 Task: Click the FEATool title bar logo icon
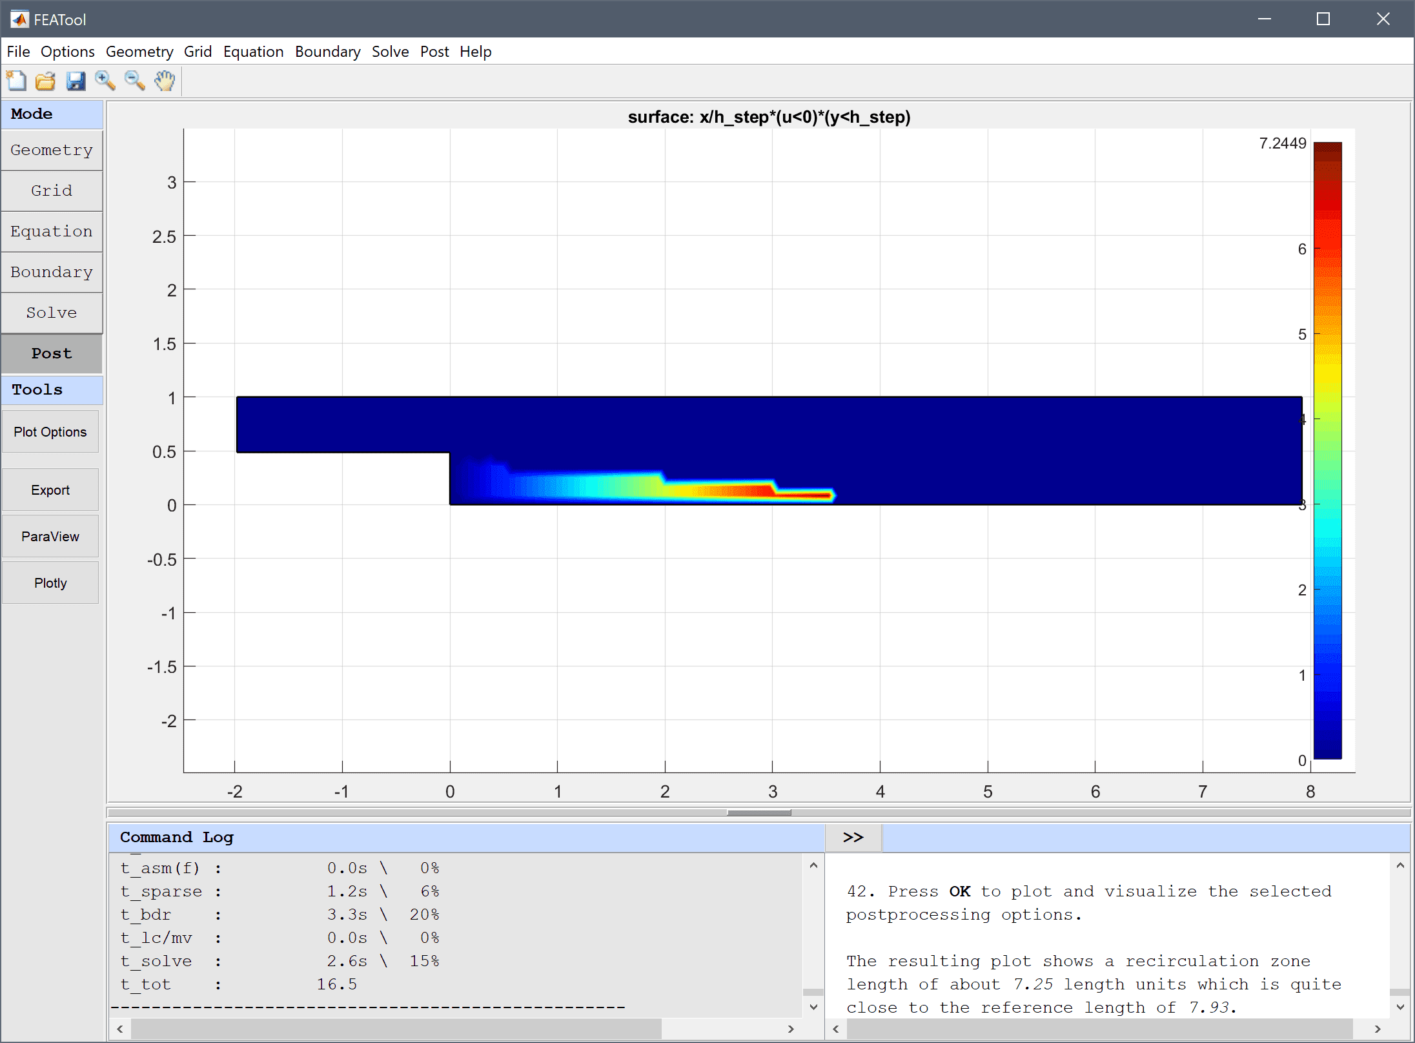pos(19,19)
